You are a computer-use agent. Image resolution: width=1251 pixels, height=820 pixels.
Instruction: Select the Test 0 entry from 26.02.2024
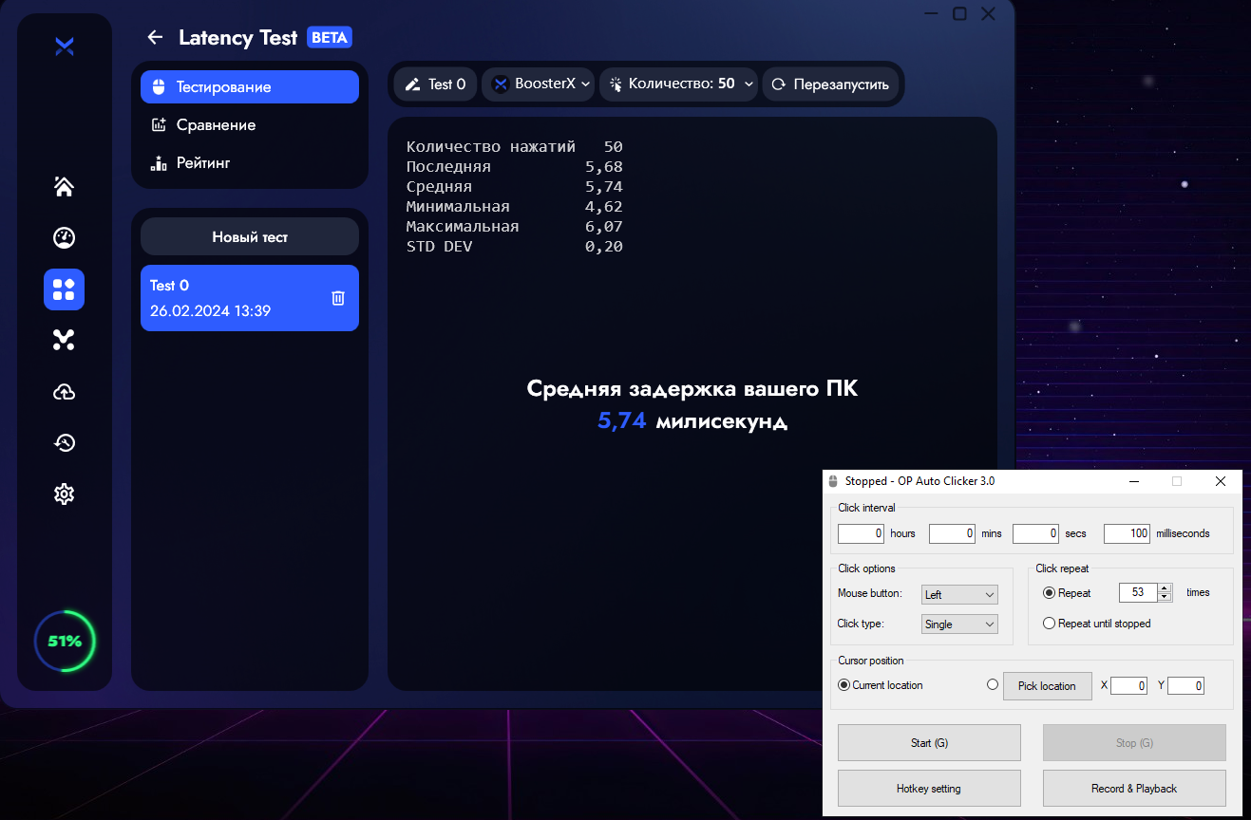coord(250,298)
